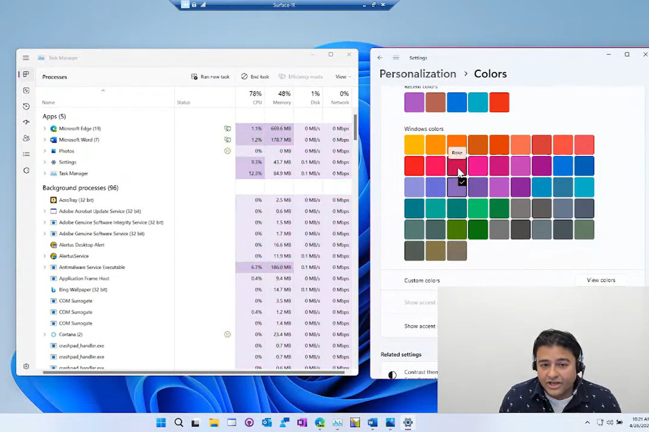Open File Explorer from taskbar

click(x=214, y=422)
